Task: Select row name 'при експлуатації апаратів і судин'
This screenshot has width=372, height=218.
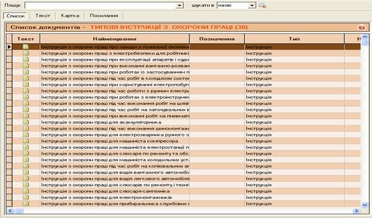Action: tap(115, 60)
